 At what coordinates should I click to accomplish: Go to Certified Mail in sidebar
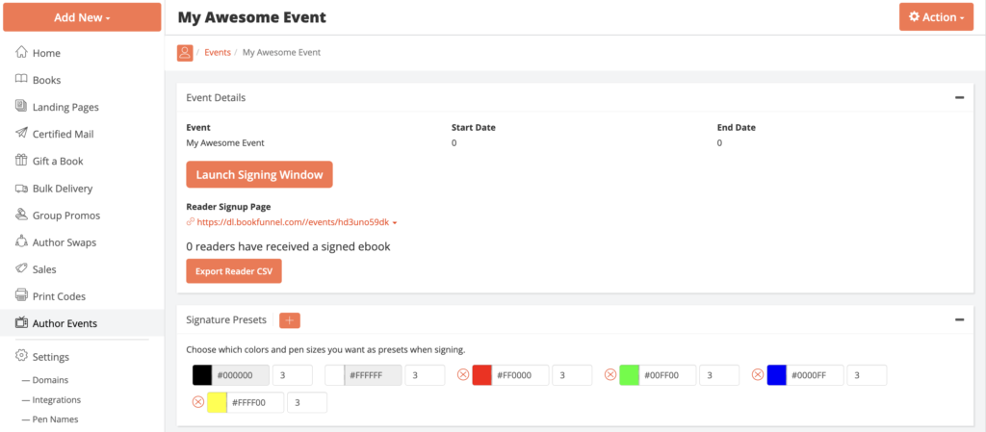point(63,134)
